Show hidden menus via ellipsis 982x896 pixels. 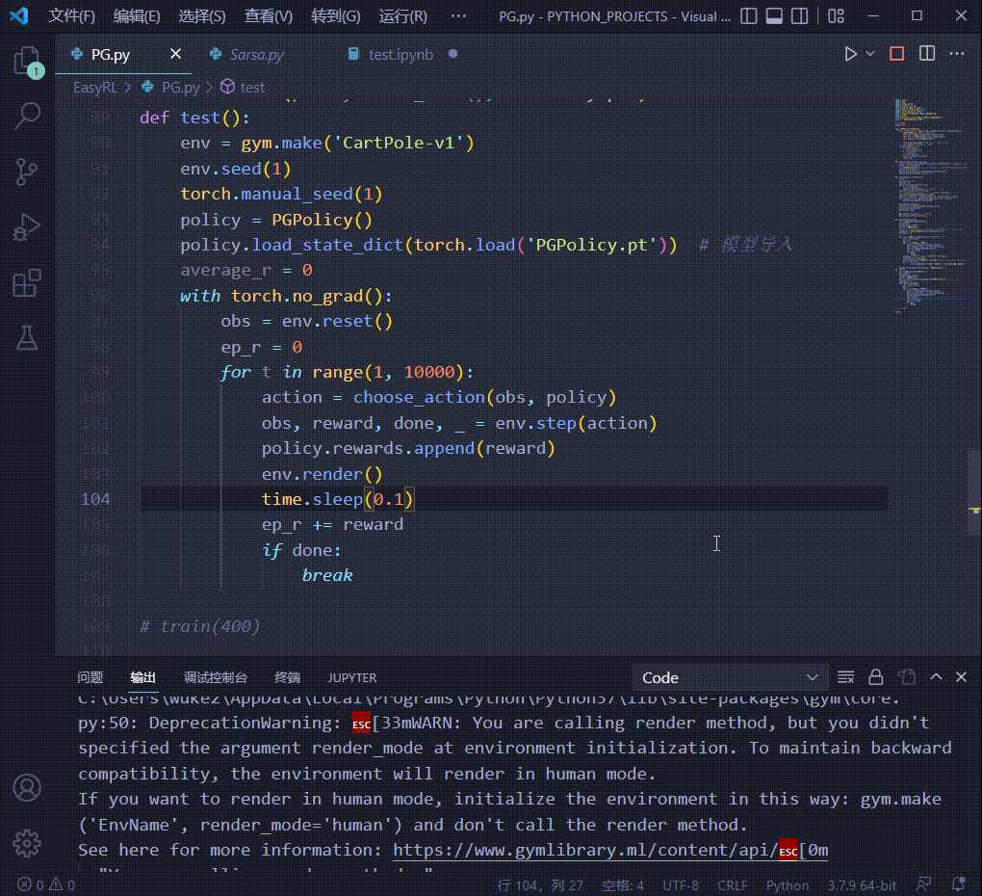458,16
